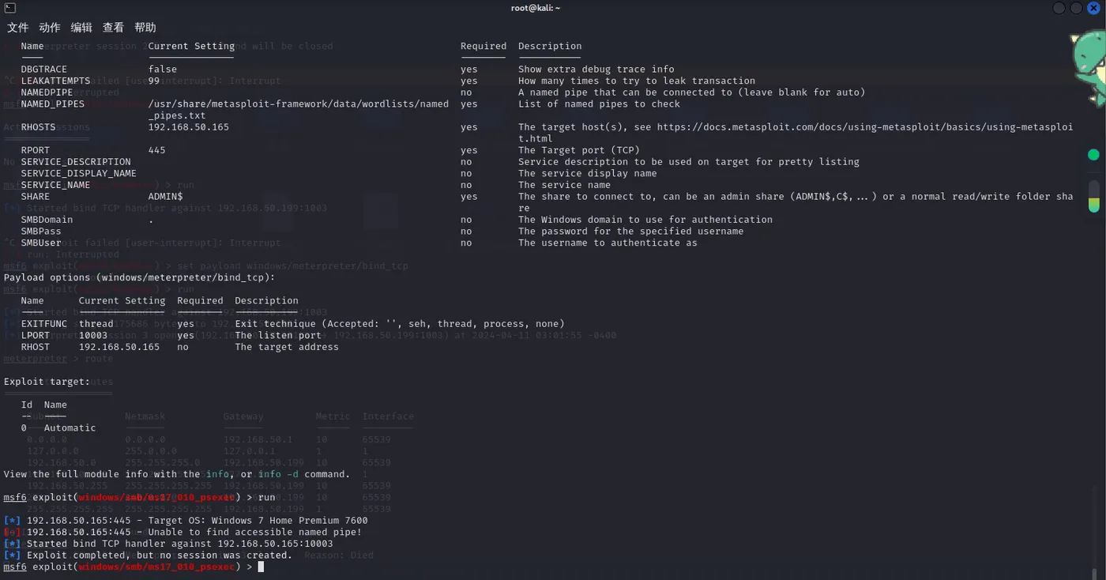Click the 192.168.50.165 value in the RHOSTS row

click(189, 127)
